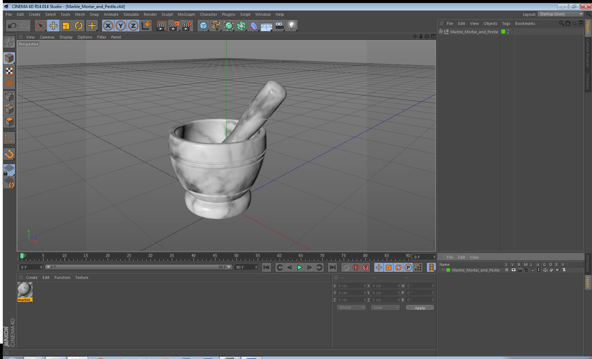
Task: Toggle the coordinate system icon
Action: (x=146, y=26)
